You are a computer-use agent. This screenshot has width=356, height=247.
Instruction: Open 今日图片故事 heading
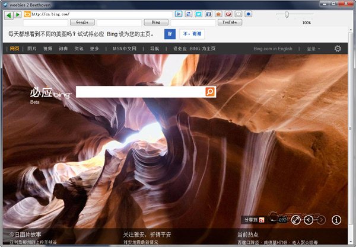pyautogui.click(x=26, y=235)
